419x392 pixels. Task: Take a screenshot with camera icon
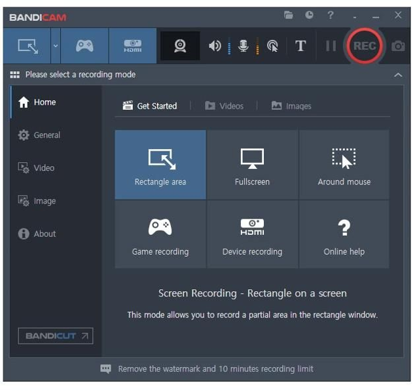click(397, 46)
